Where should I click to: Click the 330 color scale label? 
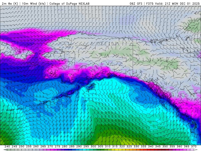[136, 146]
